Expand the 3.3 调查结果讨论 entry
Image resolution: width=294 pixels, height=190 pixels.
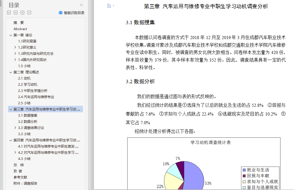pos(15,128)
